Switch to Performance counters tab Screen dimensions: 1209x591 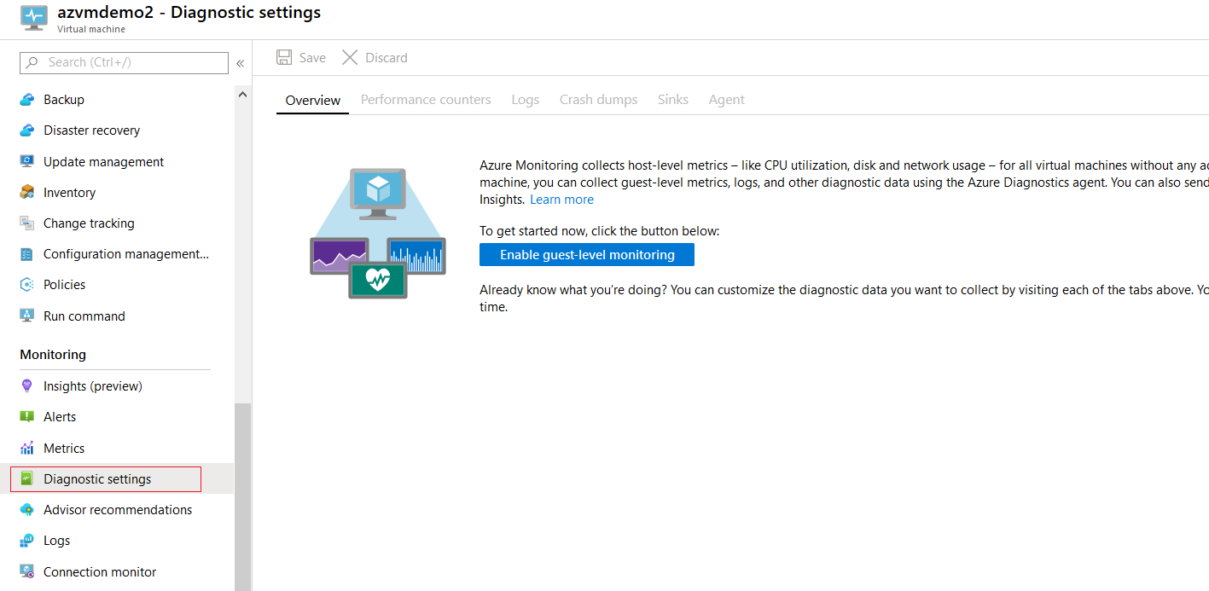pos(426,100)
